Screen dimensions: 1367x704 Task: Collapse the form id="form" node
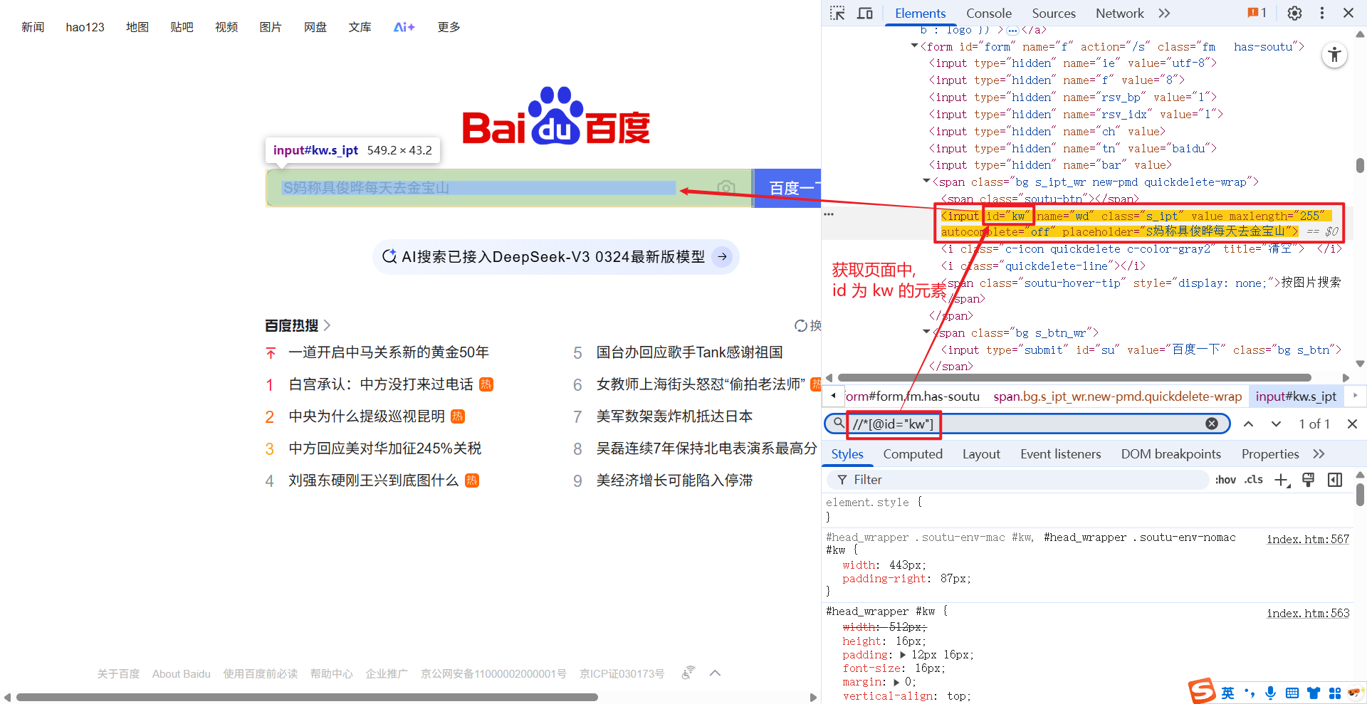click(x=914, y=46)
